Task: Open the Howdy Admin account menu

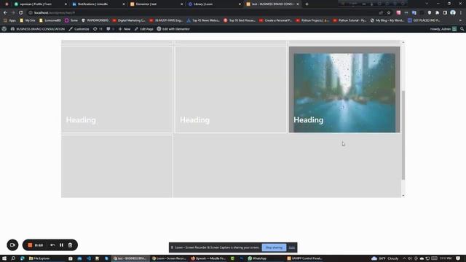Action: (x=443, y=29)
